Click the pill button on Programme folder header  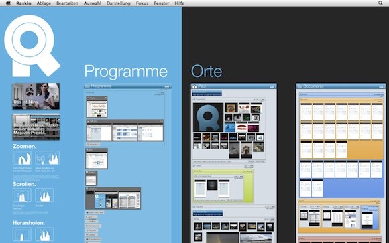click(x=167, y=86)
